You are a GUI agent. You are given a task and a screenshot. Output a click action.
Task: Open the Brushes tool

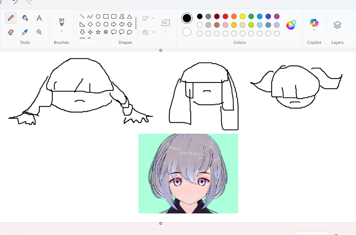click(61, 22)
